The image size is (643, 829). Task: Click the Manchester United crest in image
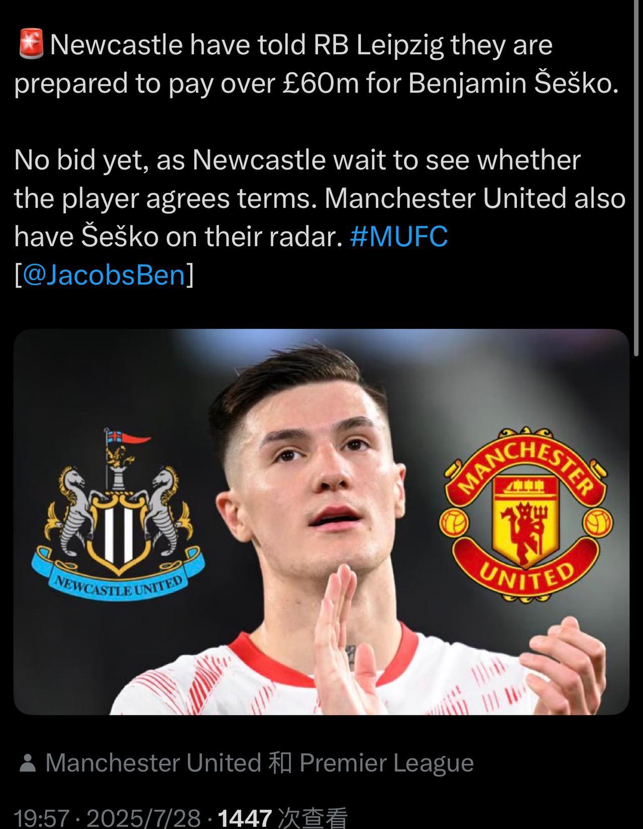point(526,513)
